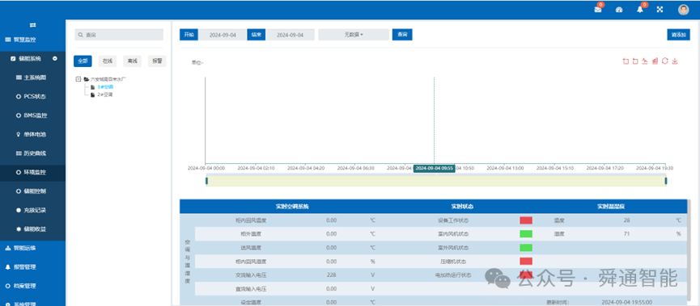The height and width of the screenshot is (306, 700).
Task: Click the 查询 query button
Action: (x=402, y=35)
